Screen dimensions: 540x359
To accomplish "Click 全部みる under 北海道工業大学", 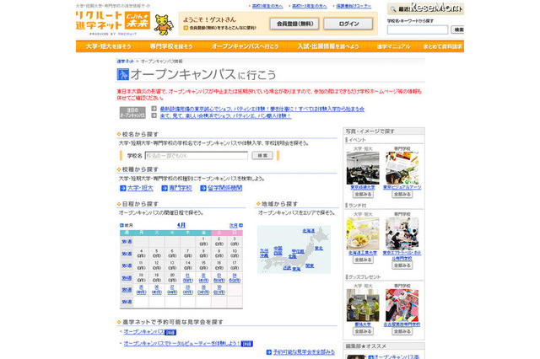I will click(x=363, y=260).
